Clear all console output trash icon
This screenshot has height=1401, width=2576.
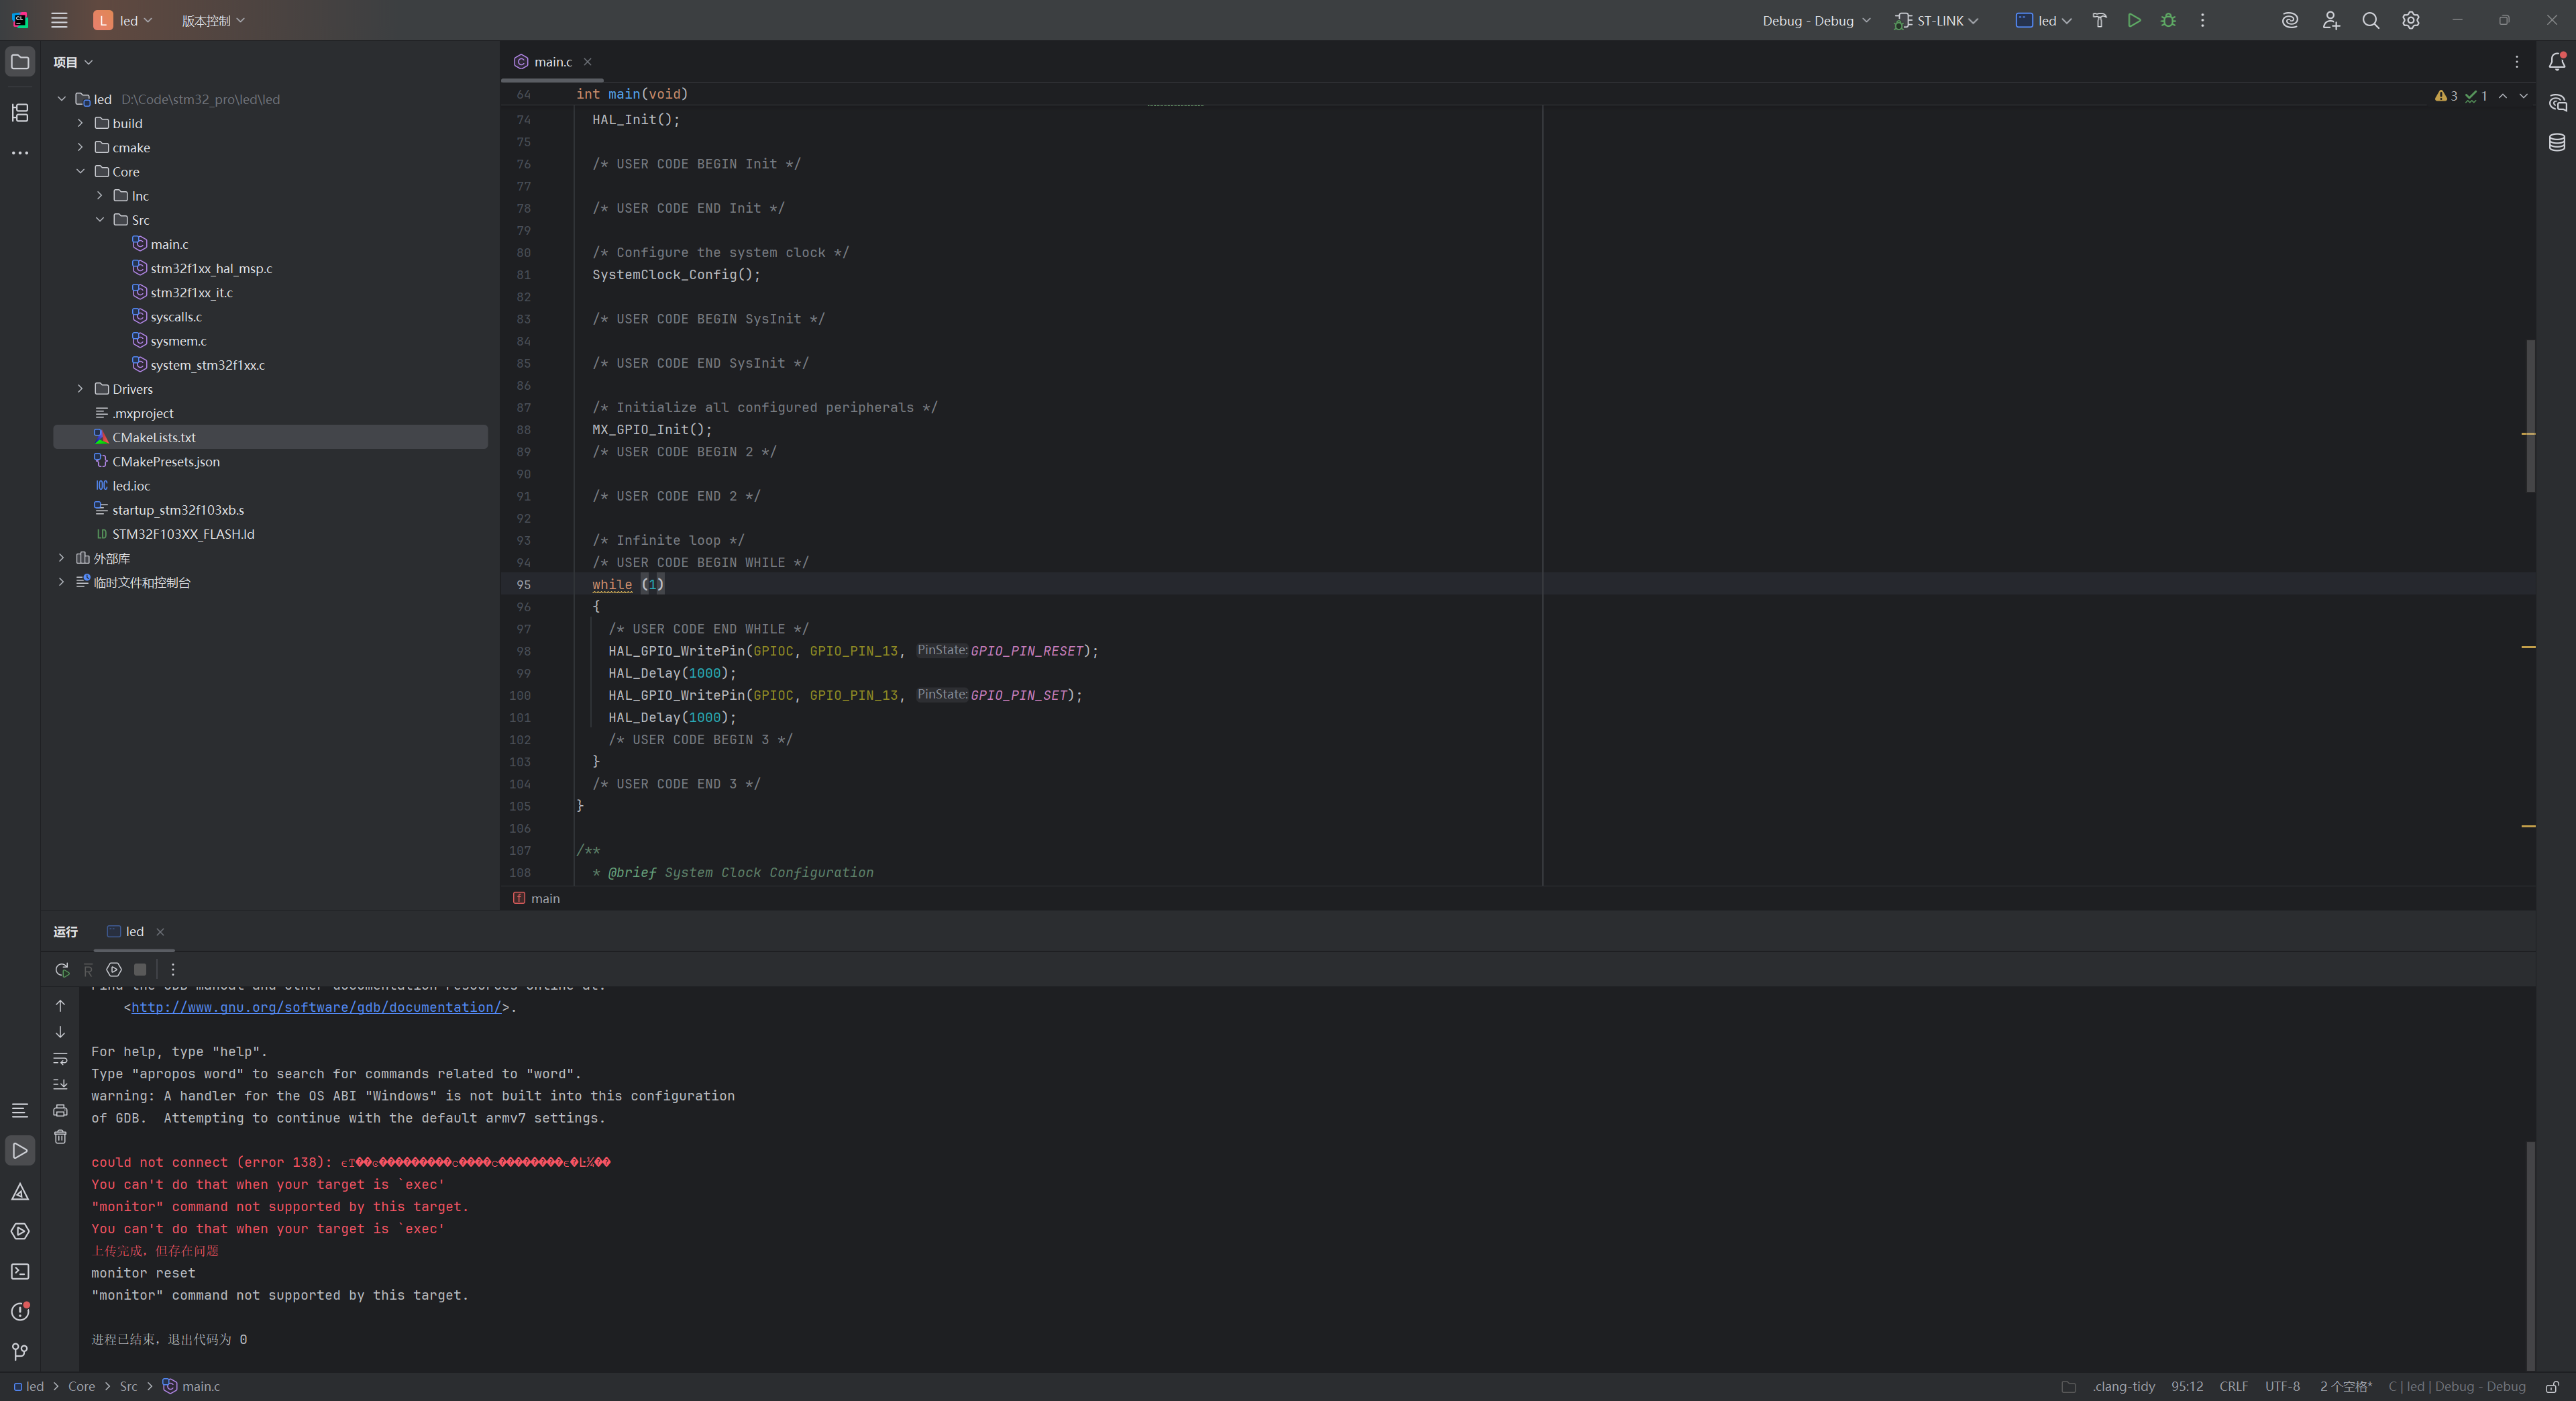tap(60, 1136)
